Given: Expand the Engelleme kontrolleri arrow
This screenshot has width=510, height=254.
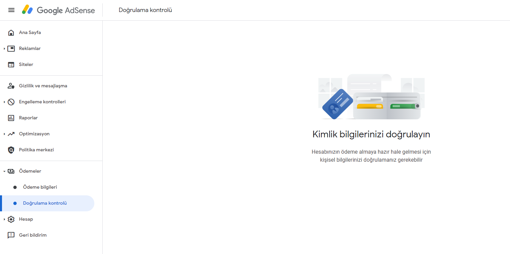Looking at the screenshot, I should click(x=4, y=102).
